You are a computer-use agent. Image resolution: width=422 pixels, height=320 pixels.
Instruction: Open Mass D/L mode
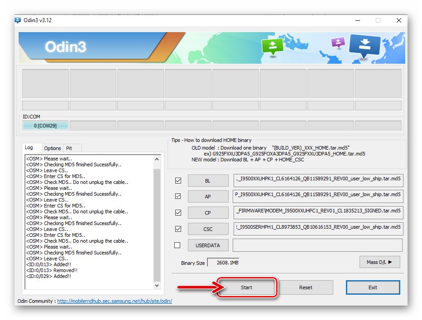379,262
